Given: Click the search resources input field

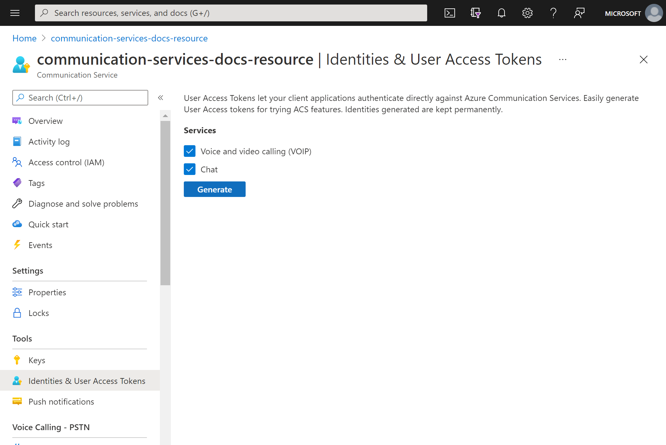Looking at the screenshot, I should point(231,12).
